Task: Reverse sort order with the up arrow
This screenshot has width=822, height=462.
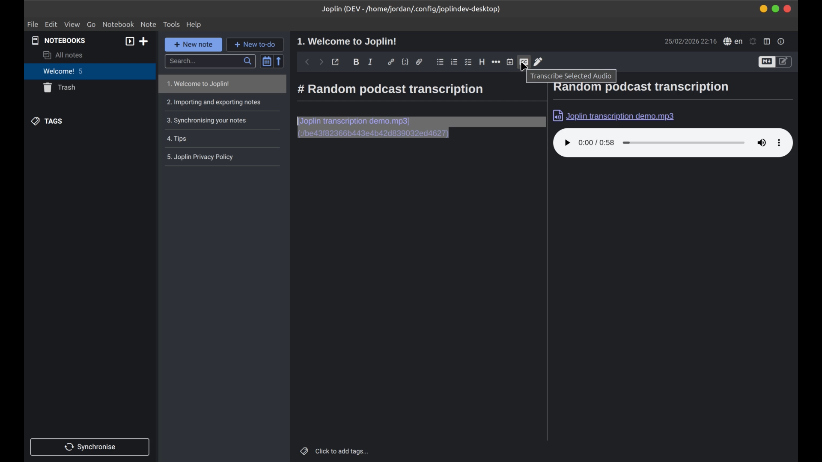Action: [x=279, y=61]
